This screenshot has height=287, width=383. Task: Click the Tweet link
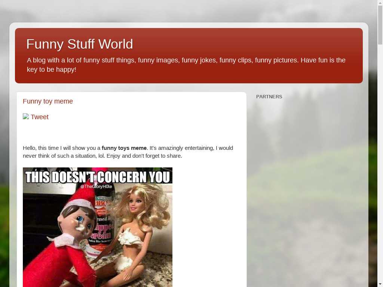pyautogui.click(x=40, y=117)
